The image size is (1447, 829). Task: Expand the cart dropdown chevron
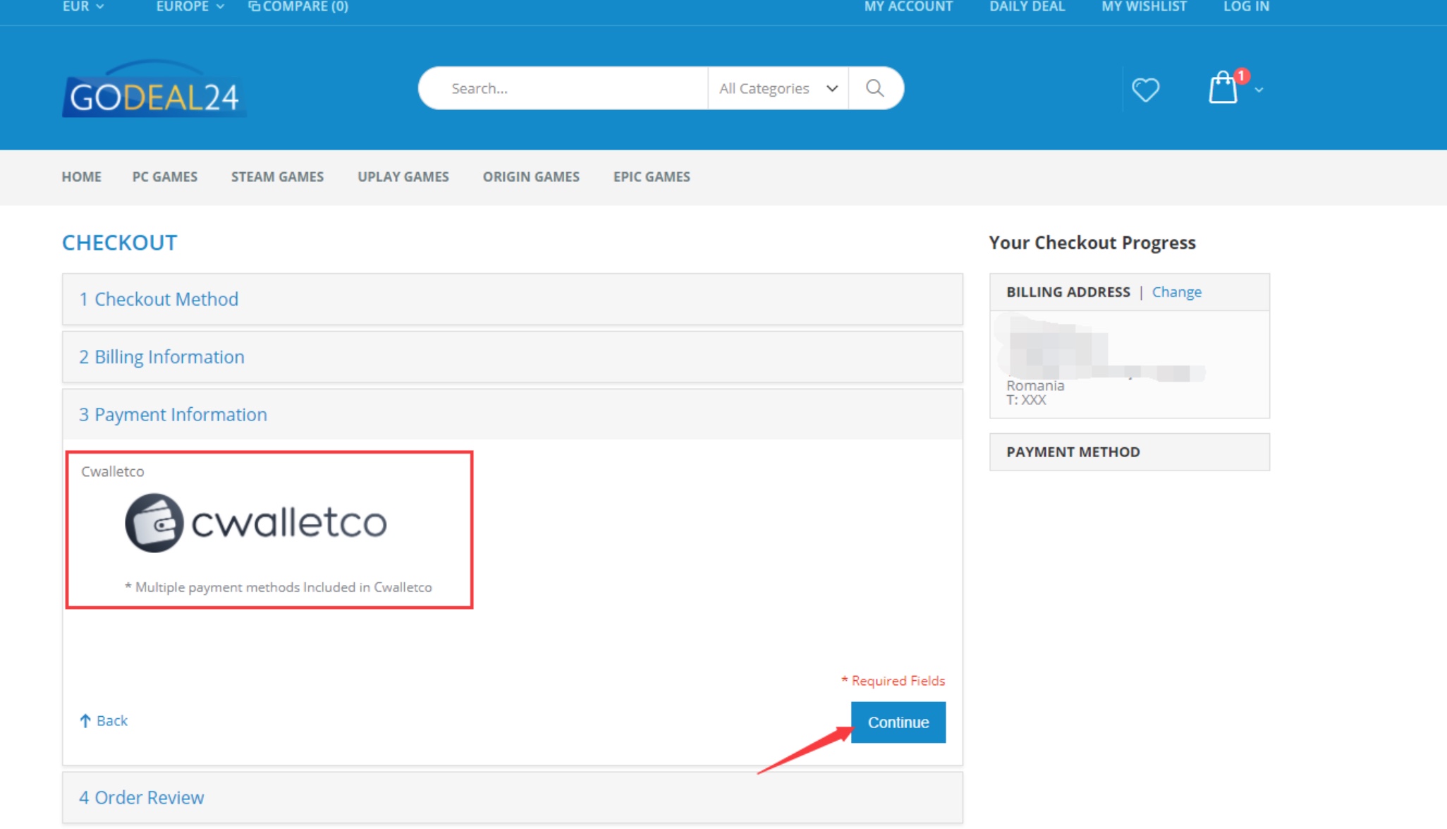(x=1259, y=90)
